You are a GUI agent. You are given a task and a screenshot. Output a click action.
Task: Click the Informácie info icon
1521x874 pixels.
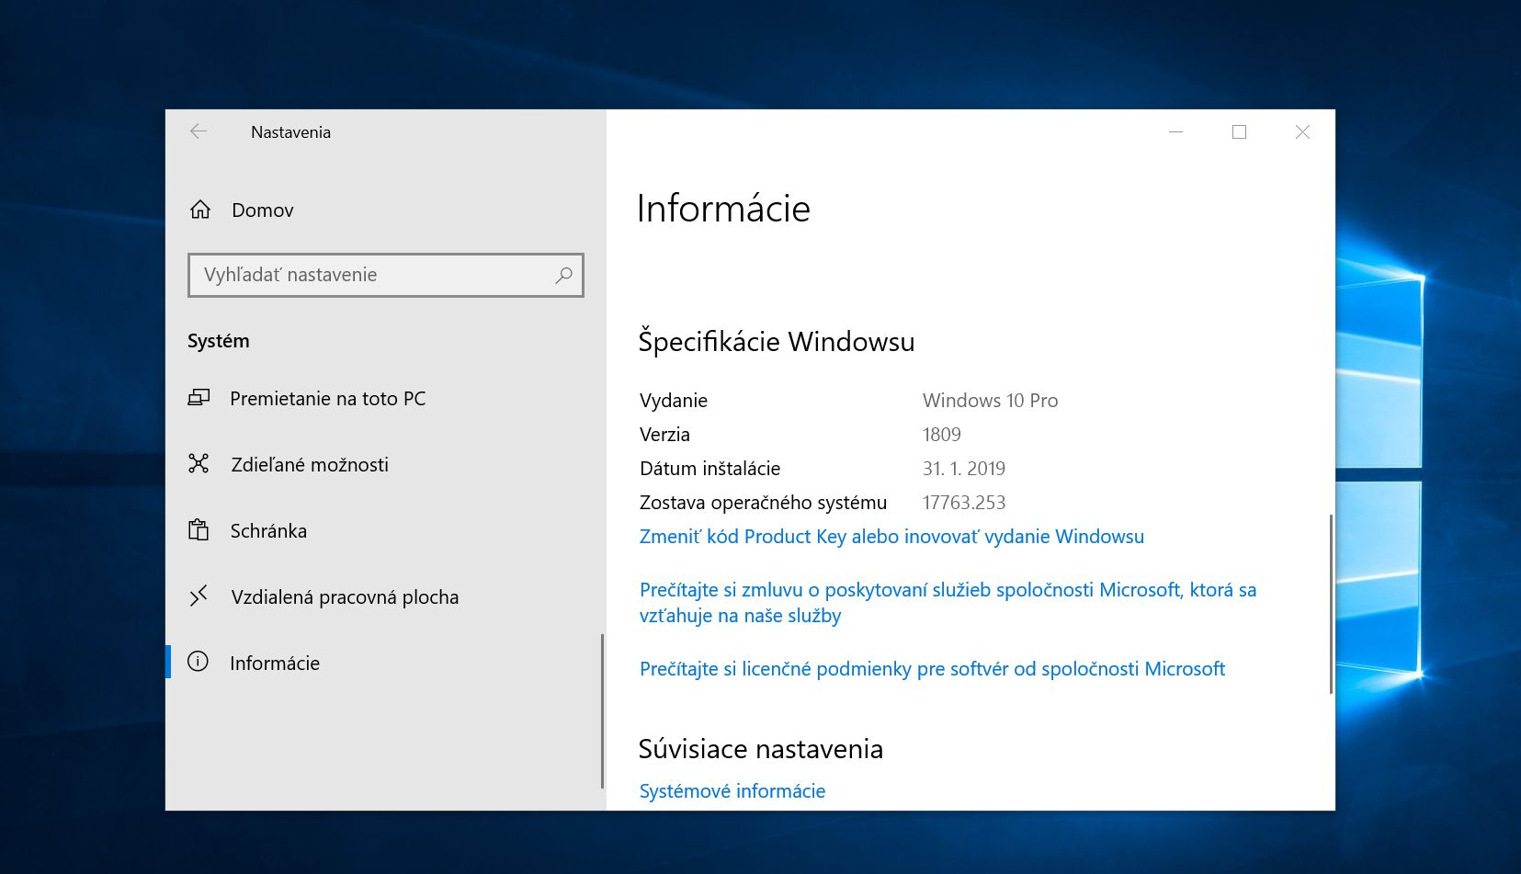198,662
